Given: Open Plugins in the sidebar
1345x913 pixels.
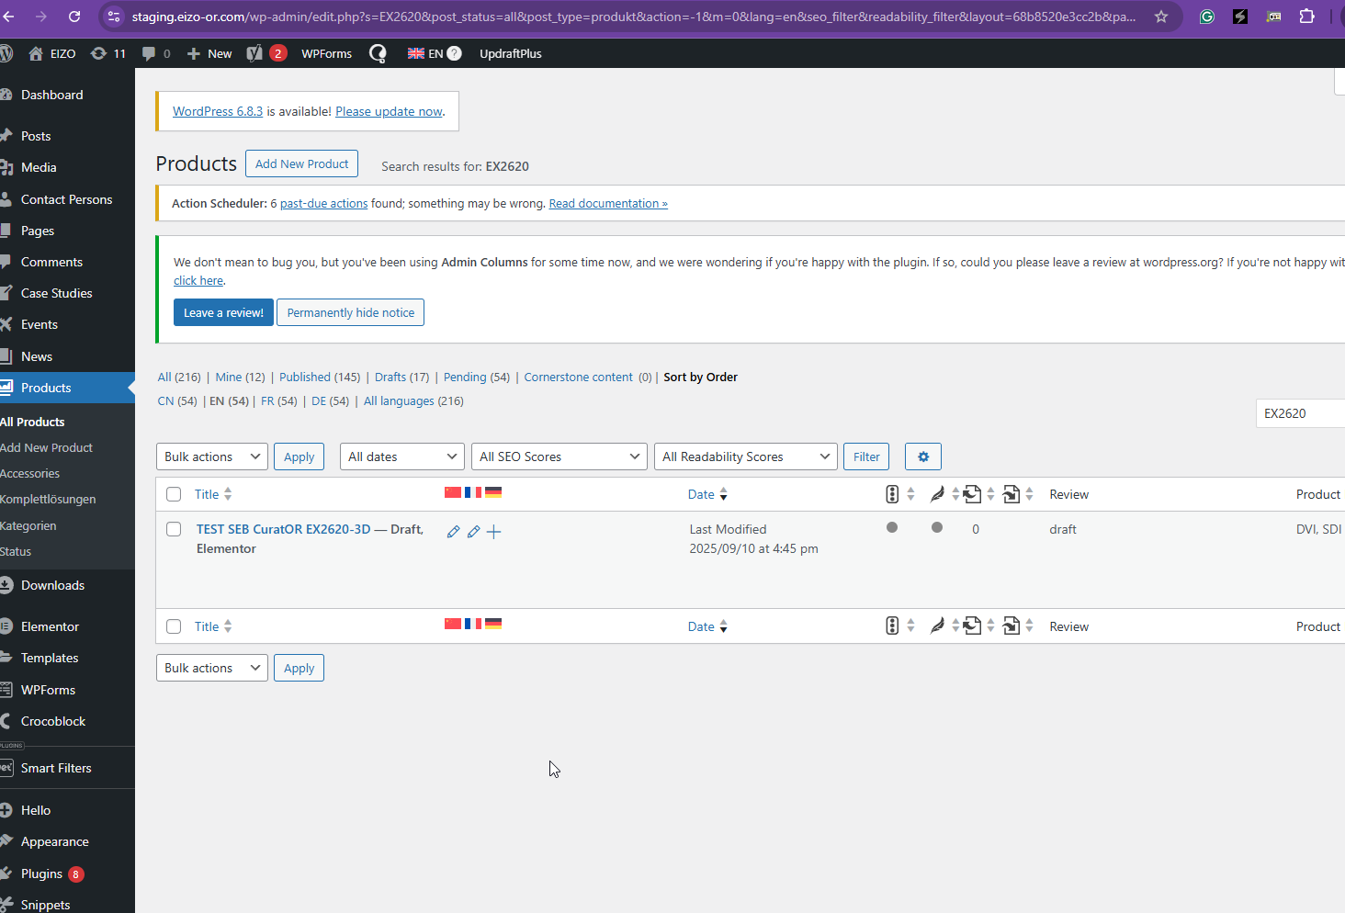Looking at the screenshot, I should click(x=41, y=874).
